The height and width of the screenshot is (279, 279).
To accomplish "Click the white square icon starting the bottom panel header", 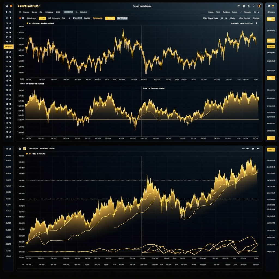I will [20, 148].
